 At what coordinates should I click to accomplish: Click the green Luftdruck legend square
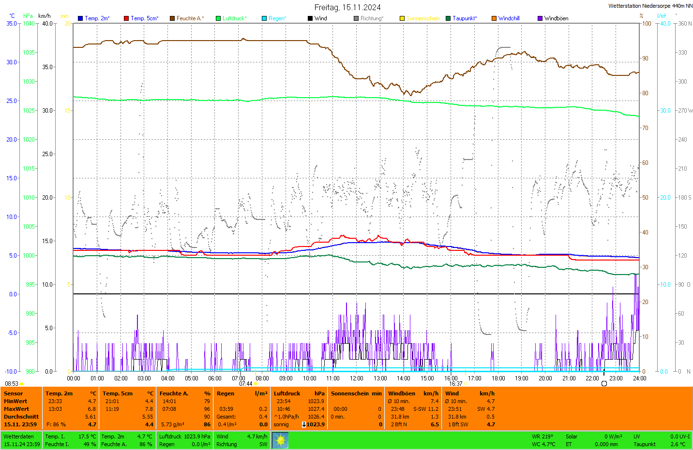pos(218,18)
